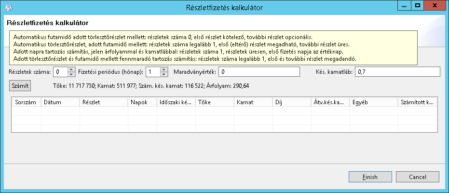Cancel the installment calculator dialog
The height and width of the screenshot is (193, 449).
[417, 177]
